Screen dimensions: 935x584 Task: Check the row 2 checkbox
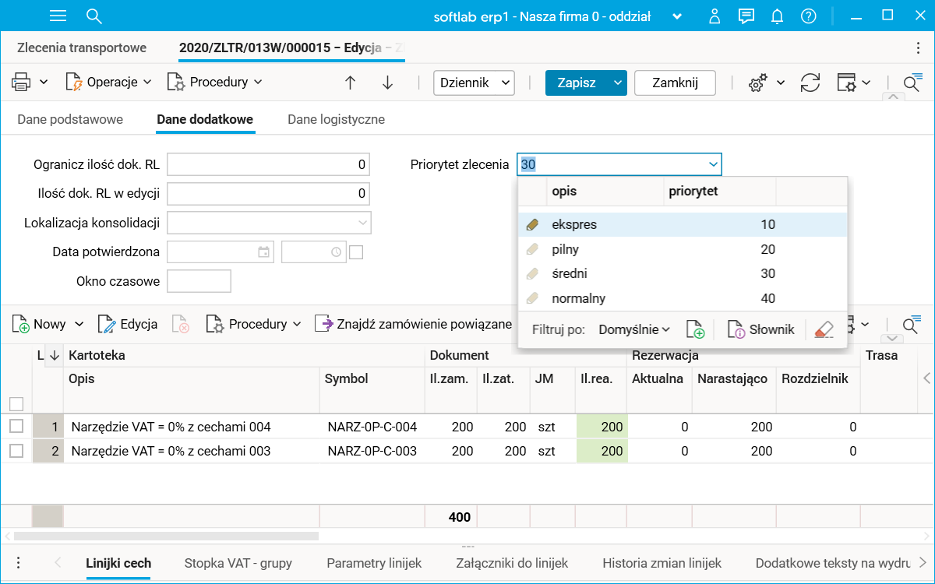tap(16, 450)
